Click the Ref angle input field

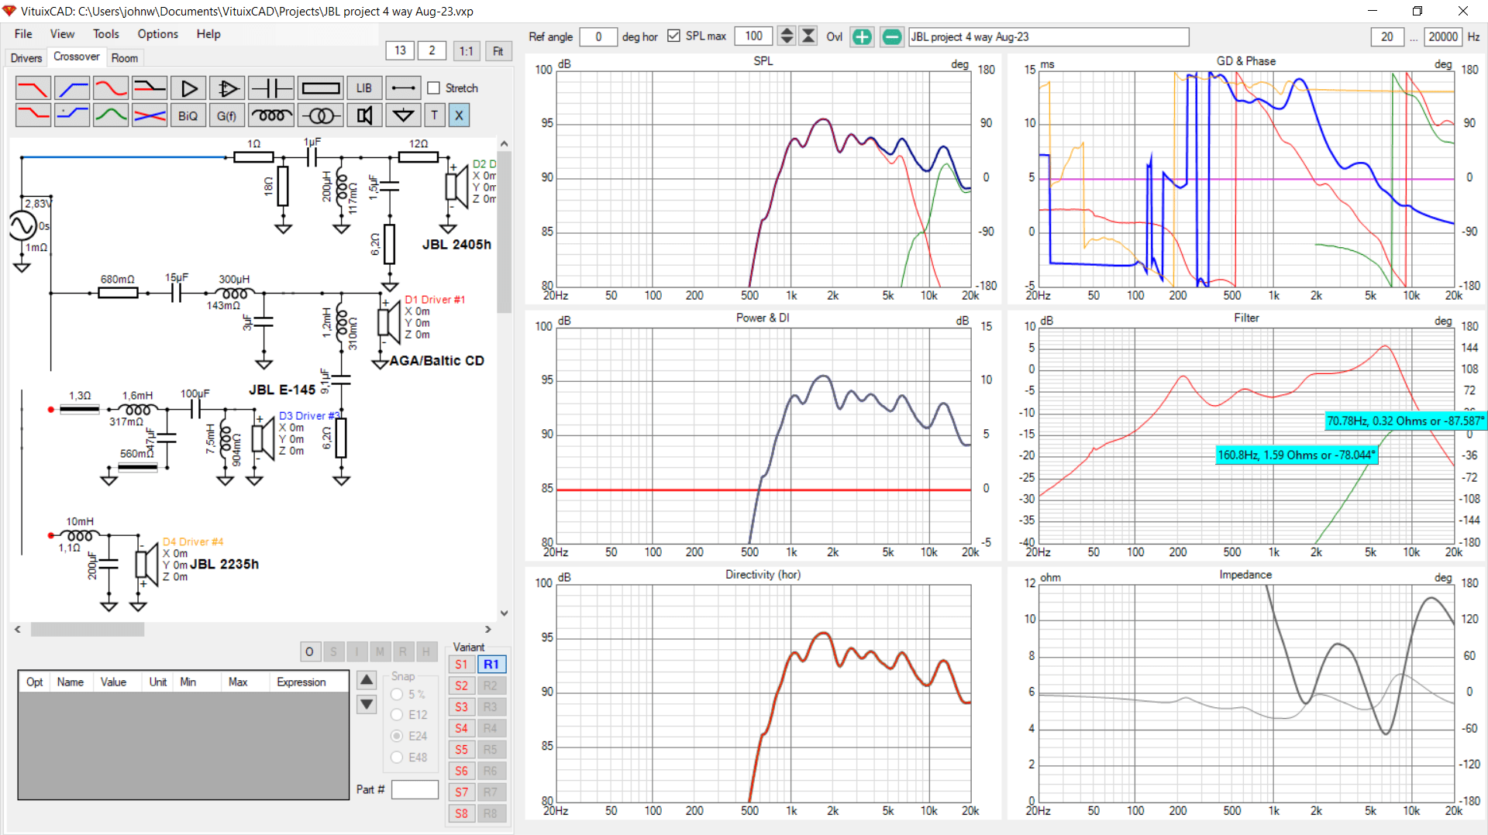pos(598,36)
